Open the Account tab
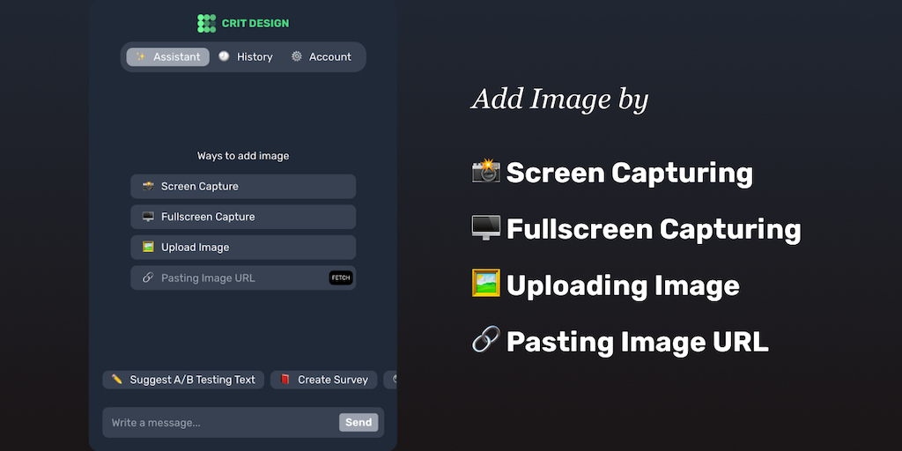Viewport: 902px width, 451px height. click(x=321, y=57)
